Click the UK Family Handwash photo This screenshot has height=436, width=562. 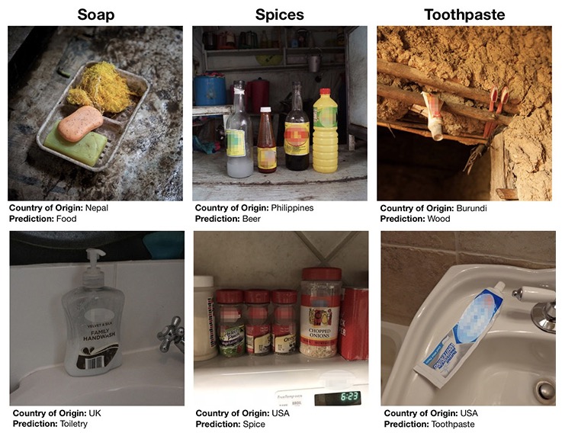[97, 318]
